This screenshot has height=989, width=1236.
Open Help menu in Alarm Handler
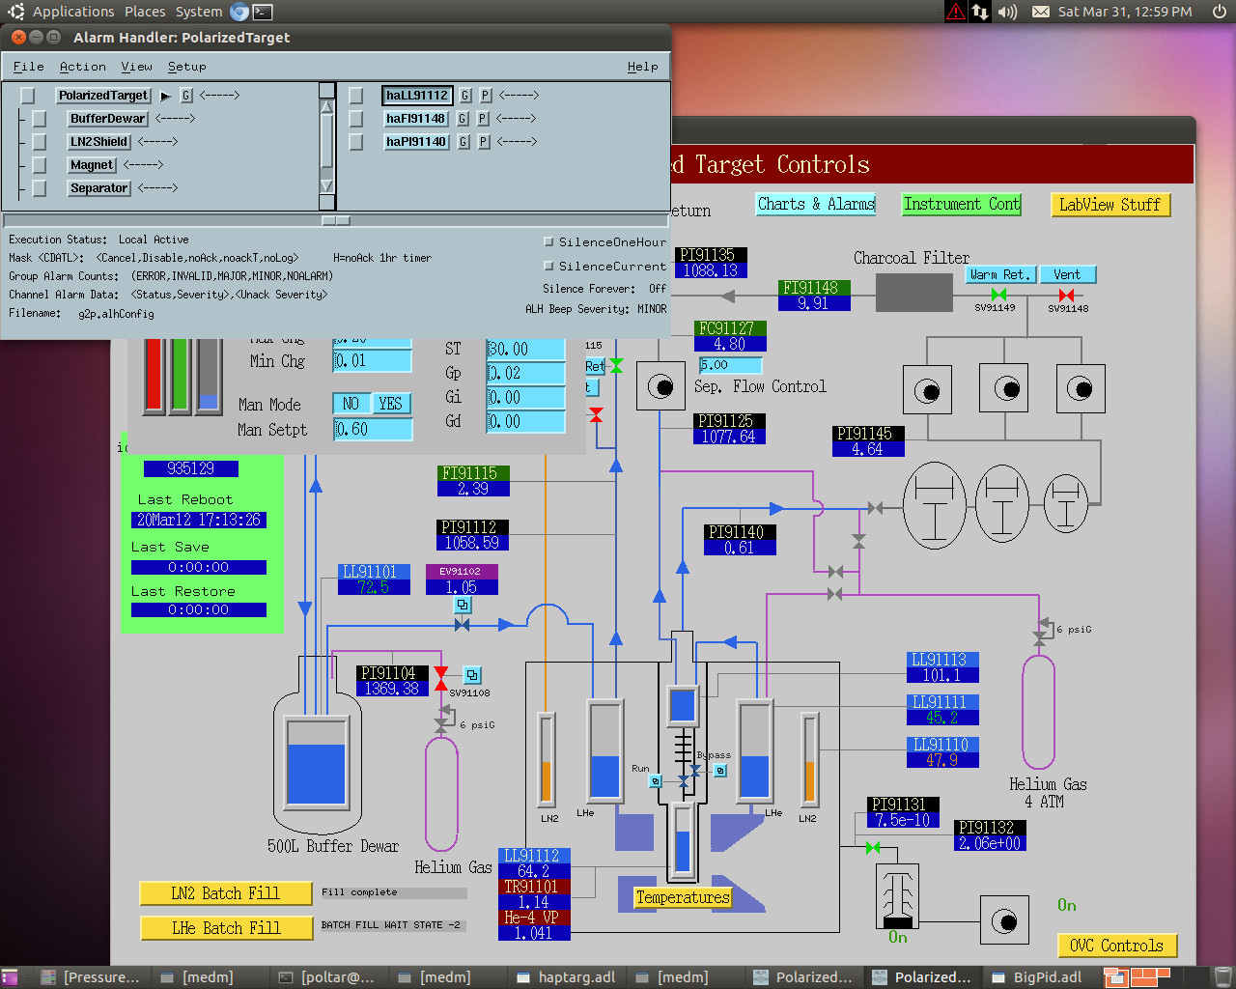point(643,67)
